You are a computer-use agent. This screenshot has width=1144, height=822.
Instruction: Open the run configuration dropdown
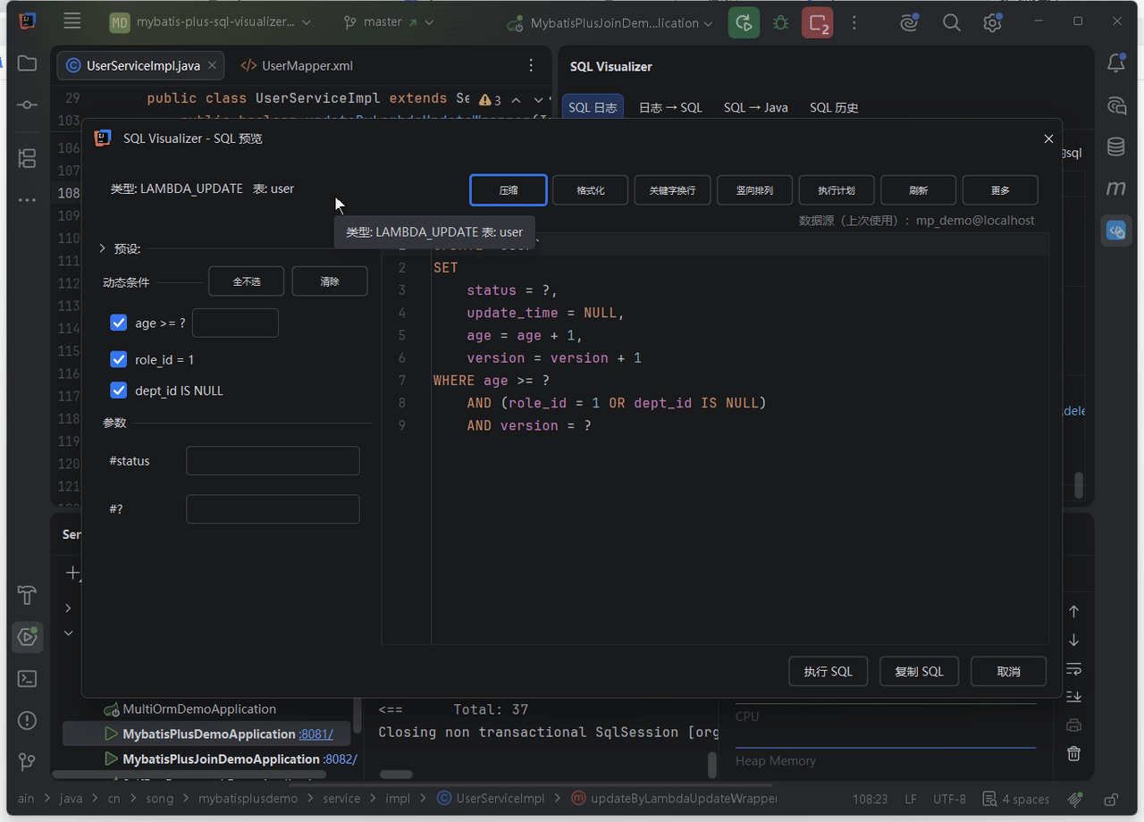pyautogui.click(x=610, y=23)
